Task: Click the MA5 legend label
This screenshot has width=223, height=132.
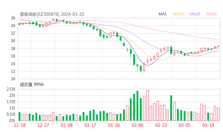Action: pos(162,14)
